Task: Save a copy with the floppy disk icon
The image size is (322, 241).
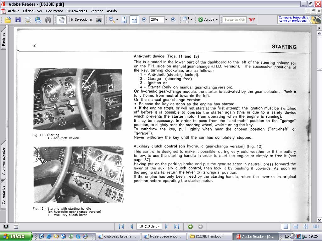Action: point(18,20)
